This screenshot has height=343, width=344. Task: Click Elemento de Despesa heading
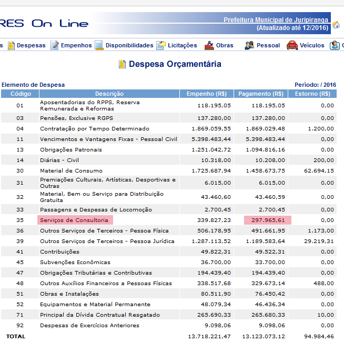(33, 85)
